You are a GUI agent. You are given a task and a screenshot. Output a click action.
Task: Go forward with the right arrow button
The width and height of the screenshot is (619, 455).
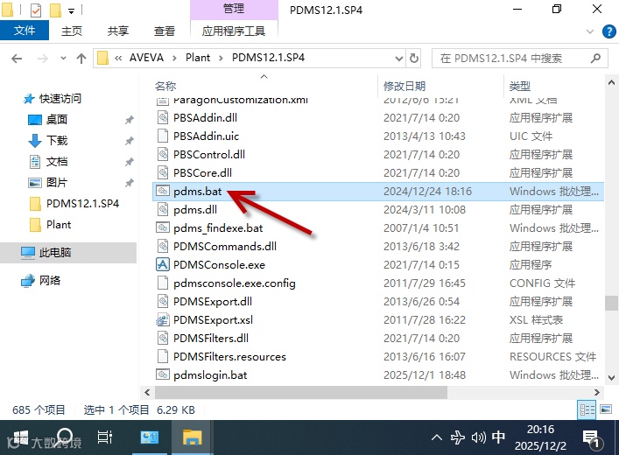pyautogui.click(x=42, y=59)
